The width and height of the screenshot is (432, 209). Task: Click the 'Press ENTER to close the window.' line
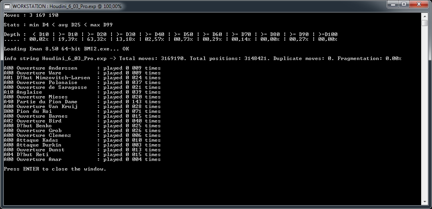click(55, 169)
